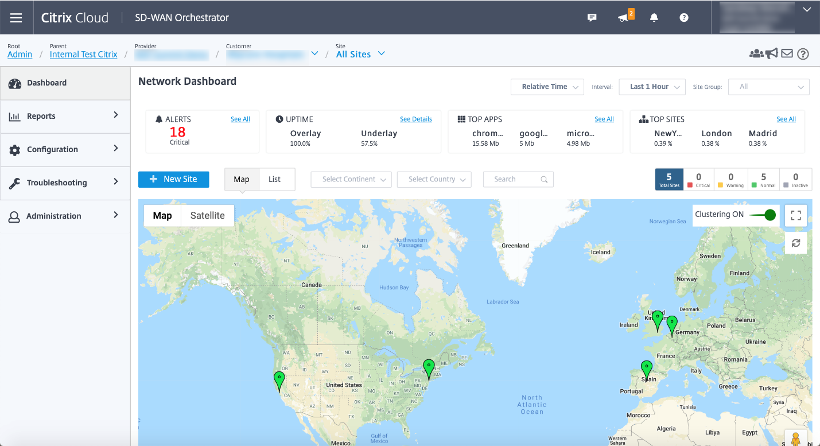Open Dashboard in the sidebar
The height and width of the screenshot is (446, 820).
[x=65, y=83]
